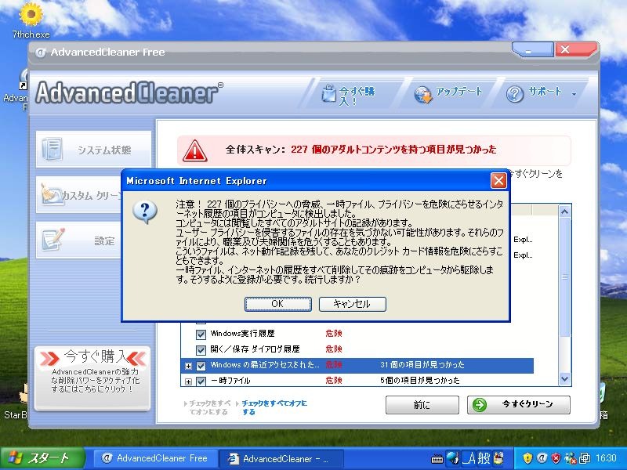
Task: Click scan list scroll down arrow
Action: (564, 378)
